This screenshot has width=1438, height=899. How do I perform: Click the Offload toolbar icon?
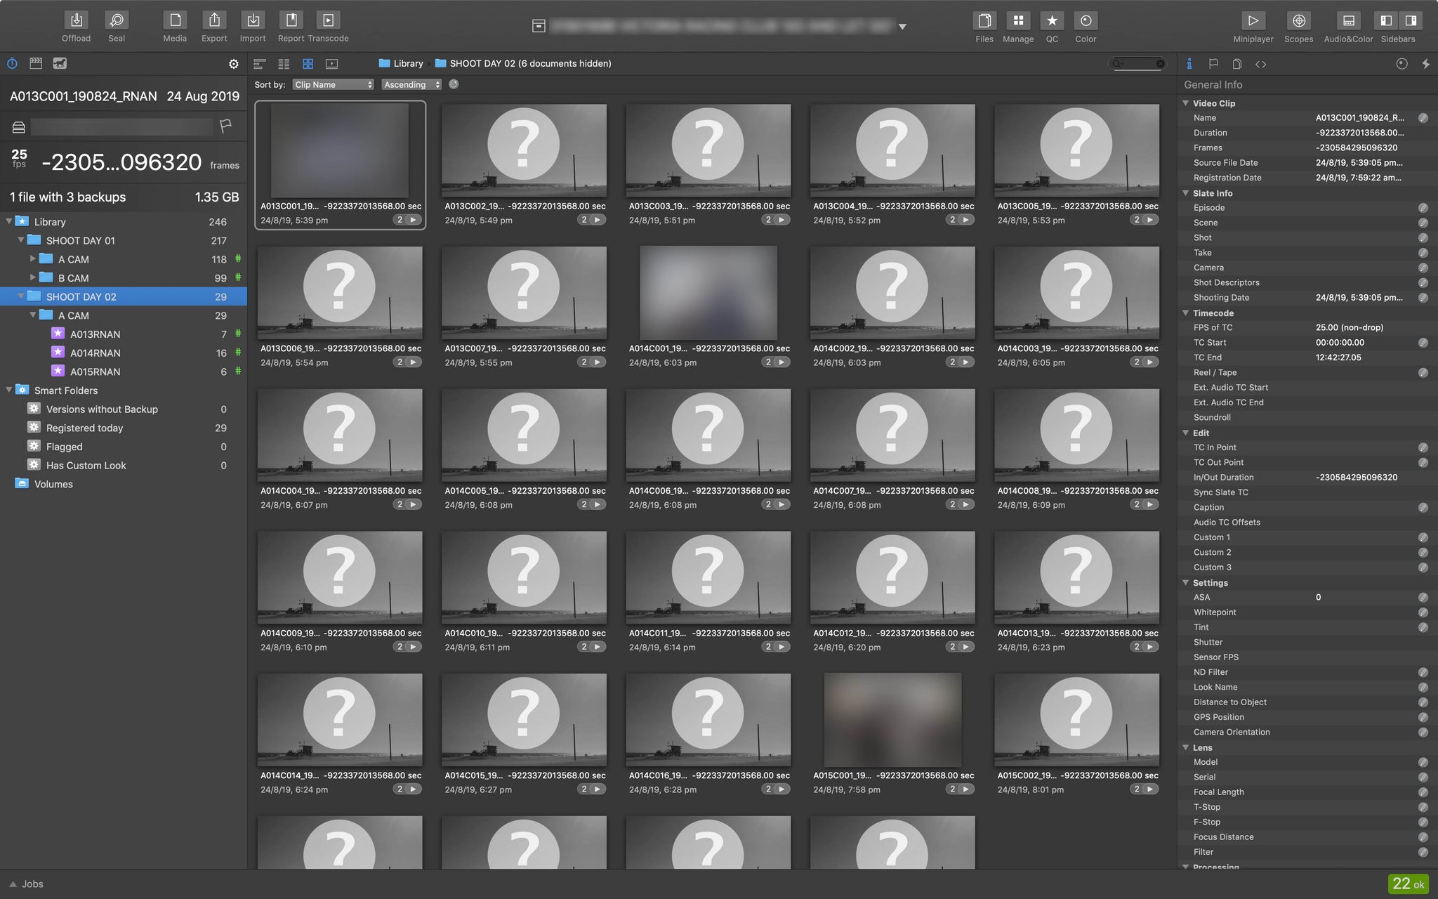click(x=76, y=21)
